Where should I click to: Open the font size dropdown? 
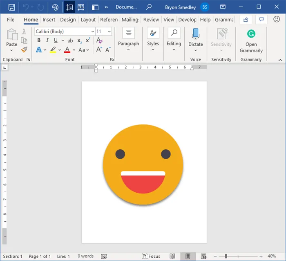tap(109, 32)
